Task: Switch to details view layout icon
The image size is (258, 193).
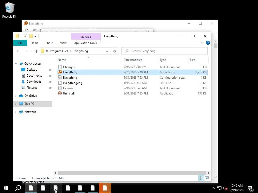Action: [201, 178]
